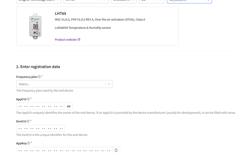Open the Frequency plan dropdown

click(x=64, y=84)
